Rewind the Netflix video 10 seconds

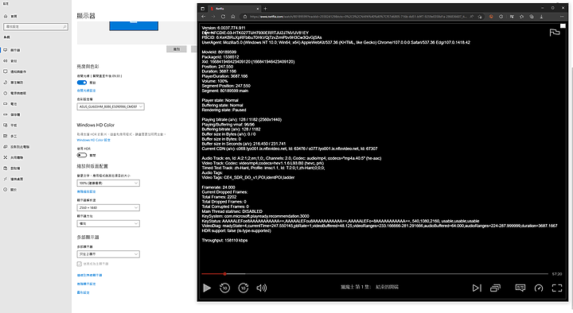tap(224, 288)
